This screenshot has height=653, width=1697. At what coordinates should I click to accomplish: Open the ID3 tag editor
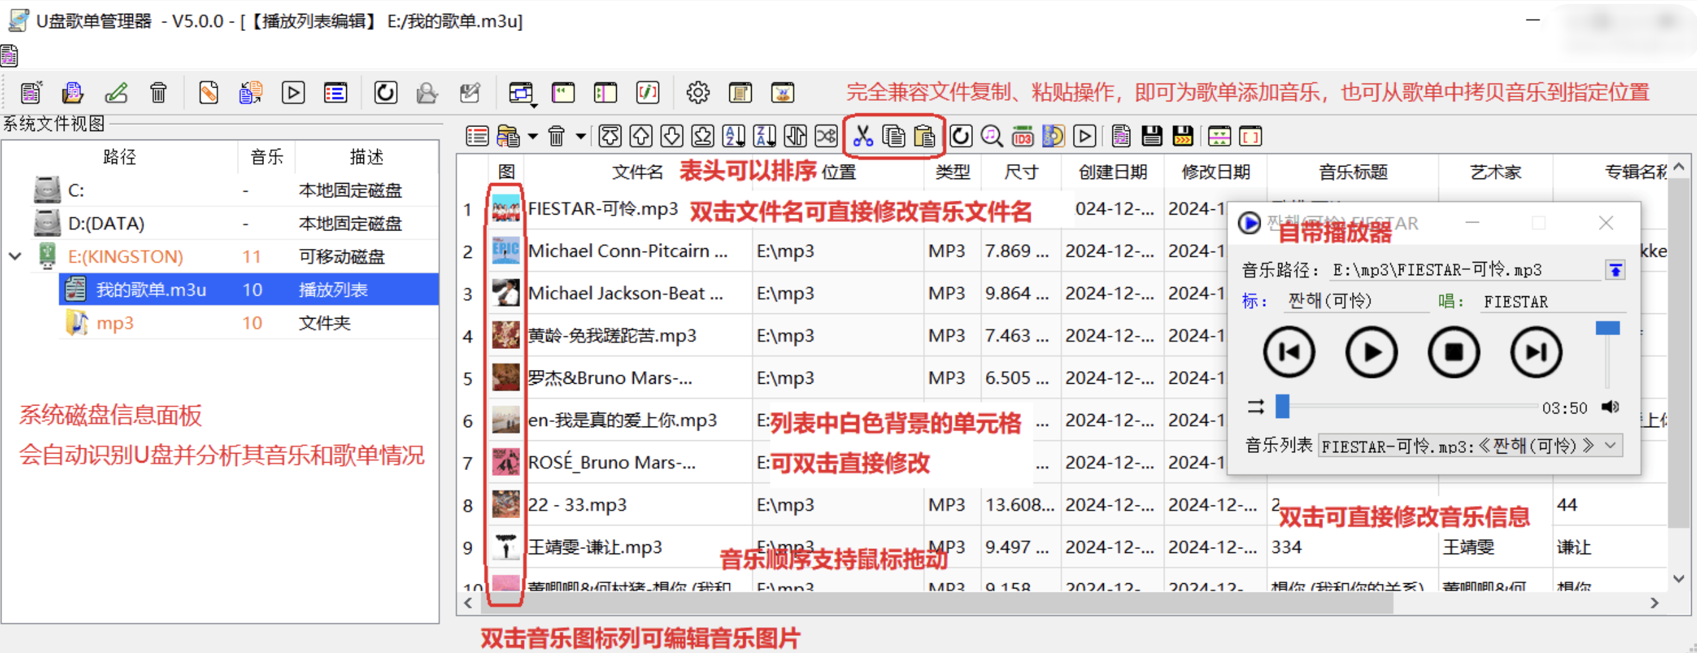1022,136
